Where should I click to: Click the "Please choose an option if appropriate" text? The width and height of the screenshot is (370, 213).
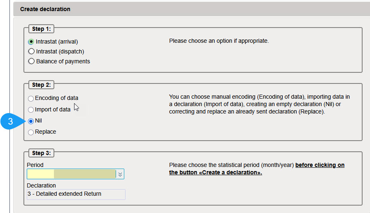point(219,41)
